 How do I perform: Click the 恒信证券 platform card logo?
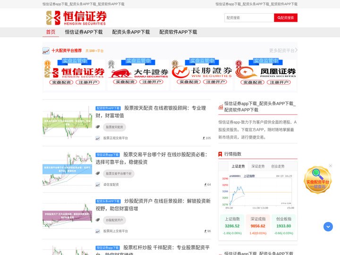75,73
